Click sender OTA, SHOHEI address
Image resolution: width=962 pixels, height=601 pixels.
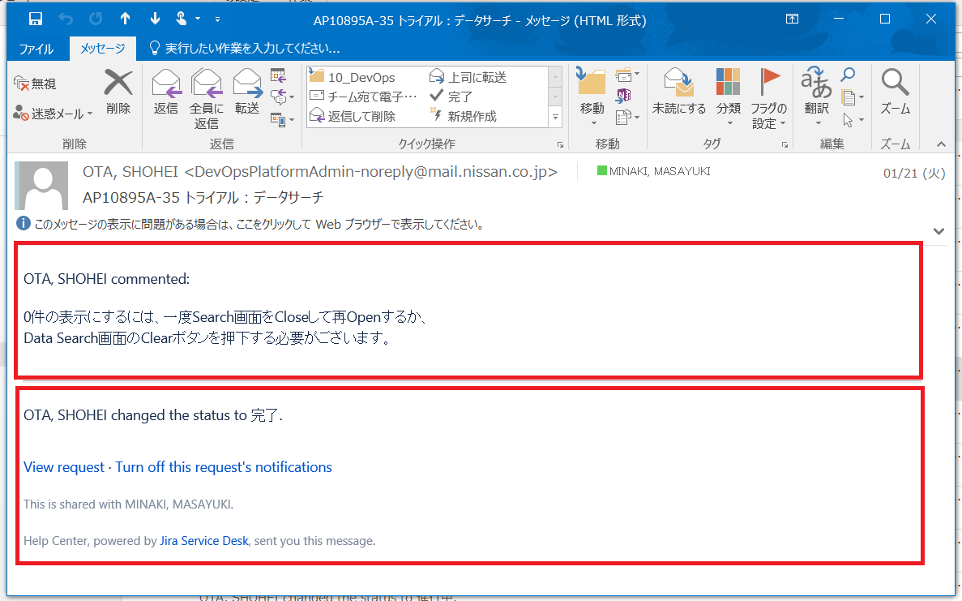(320, 172)
